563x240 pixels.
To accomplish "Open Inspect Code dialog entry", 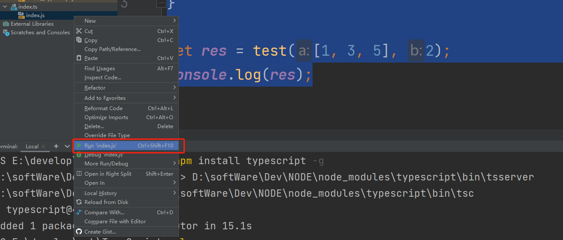I will coord(126,77).
